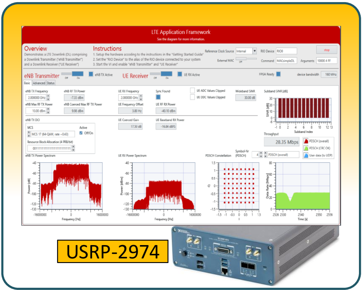Click the UE Coerced Gain 17.50 dB value
This screenshot has width=362, height=290.
130,126
